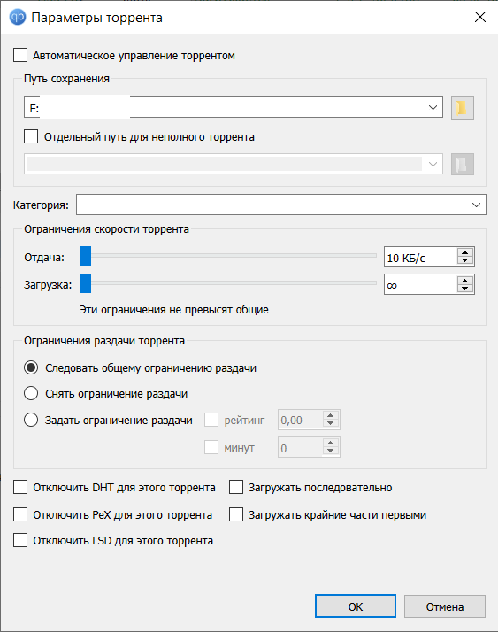Tick Отдельный путь для неполного торрента
This screenshot has height=633, width=498.
[31, 136]
